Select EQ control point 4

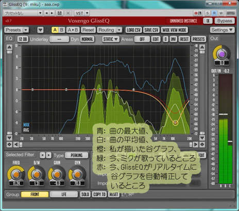click(133, 89)
